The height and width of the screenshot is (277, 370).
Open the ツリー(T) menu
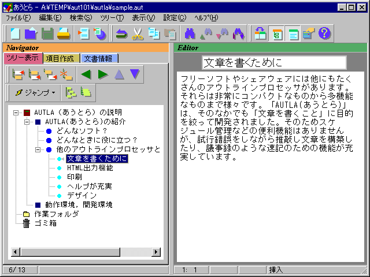pos(112,18)
